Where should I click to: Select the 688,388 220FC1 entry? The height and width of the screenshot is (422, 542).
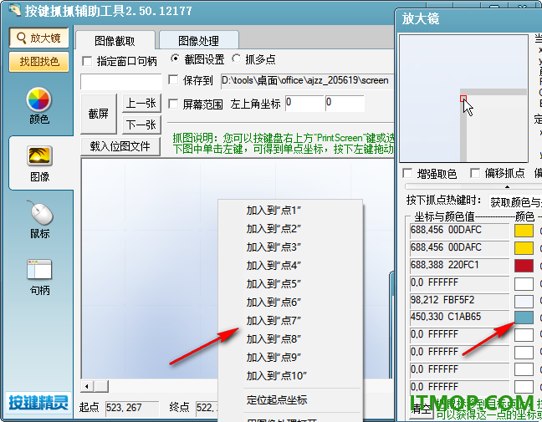[x=459, y=266]
